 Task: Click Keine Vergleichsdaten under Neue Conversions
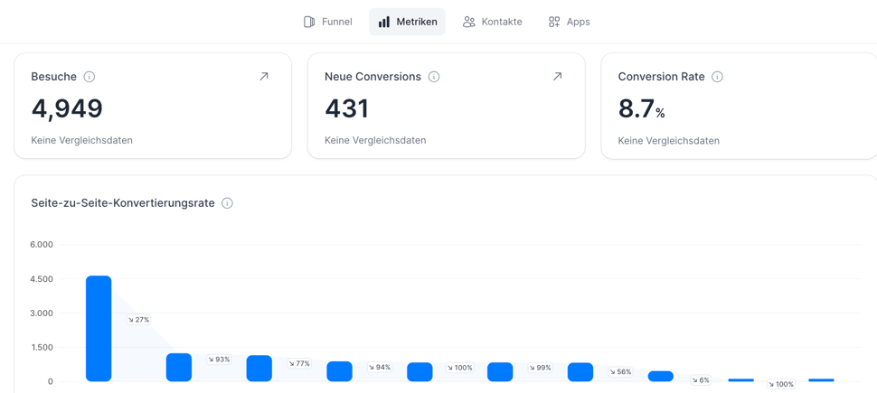pos(375,140)
